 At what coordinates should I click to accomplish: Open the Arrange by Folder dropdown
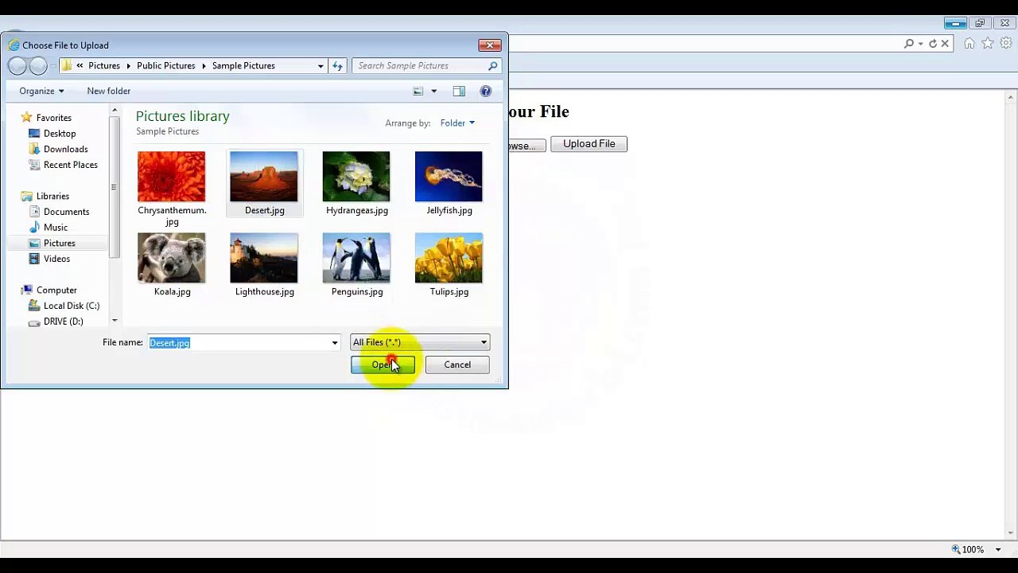(x=457, y=123)
